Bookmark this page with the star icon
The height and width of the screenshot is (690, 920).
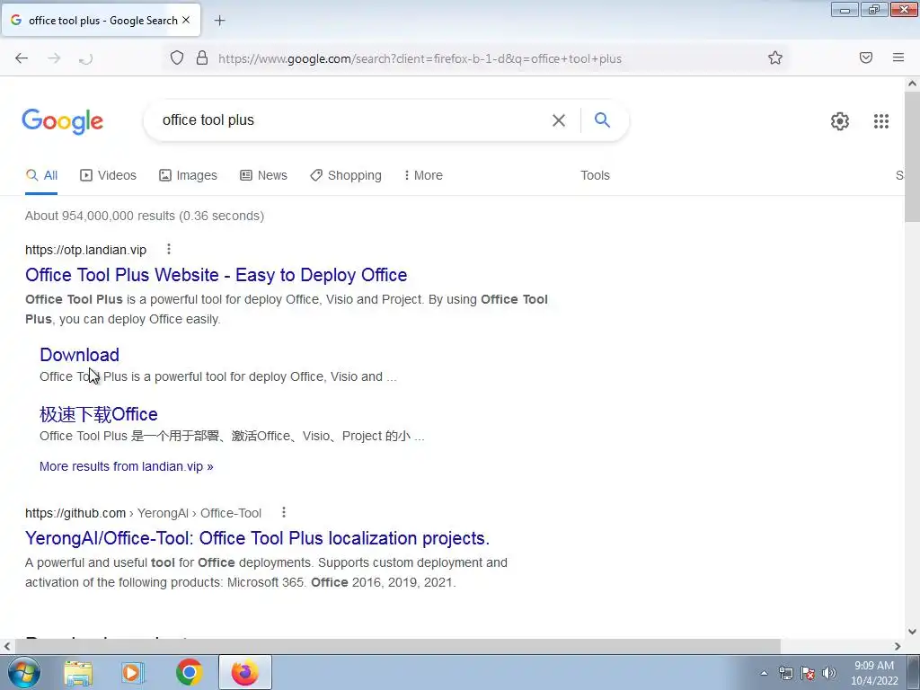pyautogui.click(x=775, y=57)
